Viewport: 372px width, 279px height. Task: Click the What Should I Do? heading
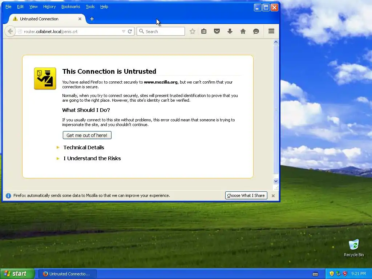pyautogui.click(x=86, y=110)
